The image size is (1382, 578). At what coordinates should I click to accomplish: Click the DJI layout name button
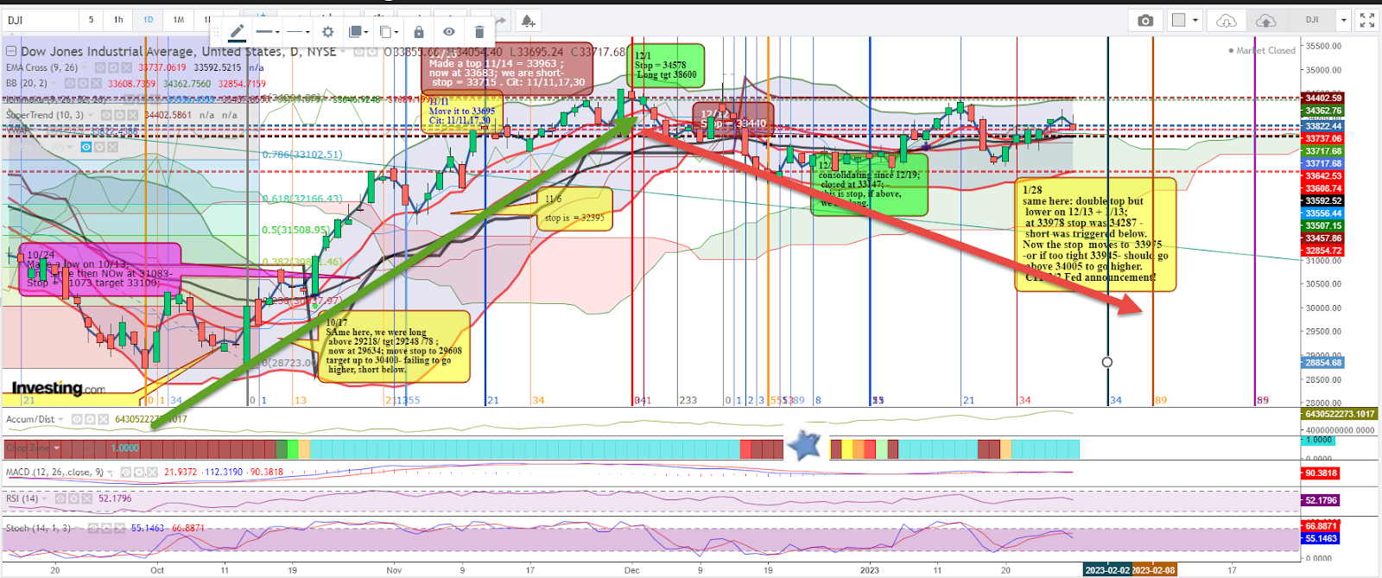pos(1312,20)
